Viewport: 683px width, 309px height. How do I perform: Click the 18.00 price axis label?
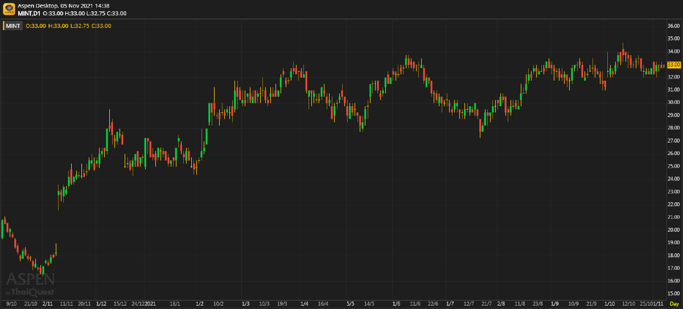[x=674, y=255]
